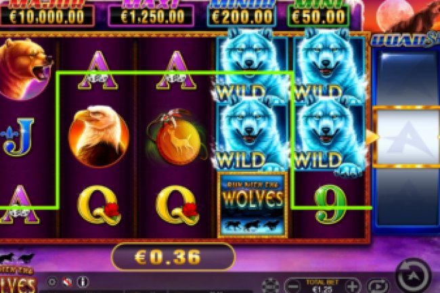Click the bear symbol on the first reel
Screen dimensions: 440x293
click(x=24, y=69)
